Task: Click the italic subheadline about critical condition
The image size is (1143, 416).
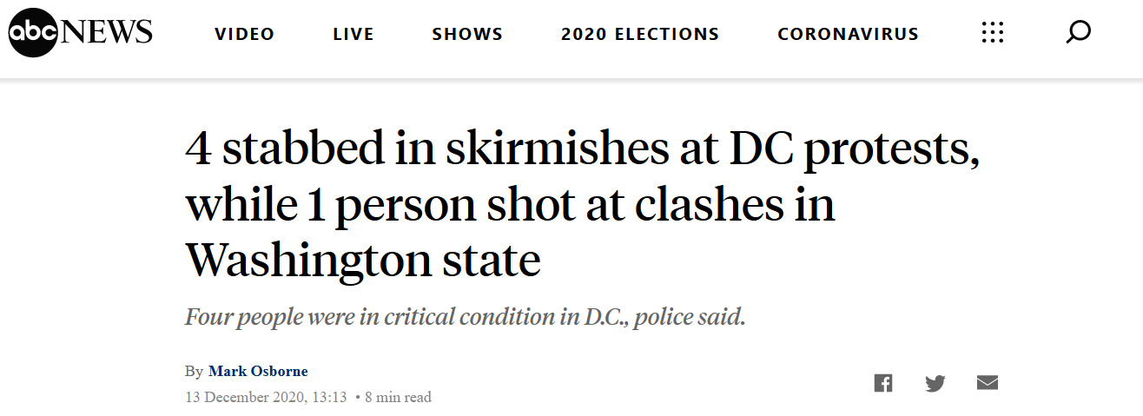Action: 466,317
